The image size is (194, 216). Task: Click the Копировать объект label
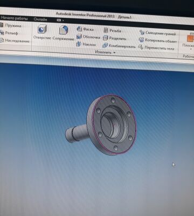coord(161,41)
